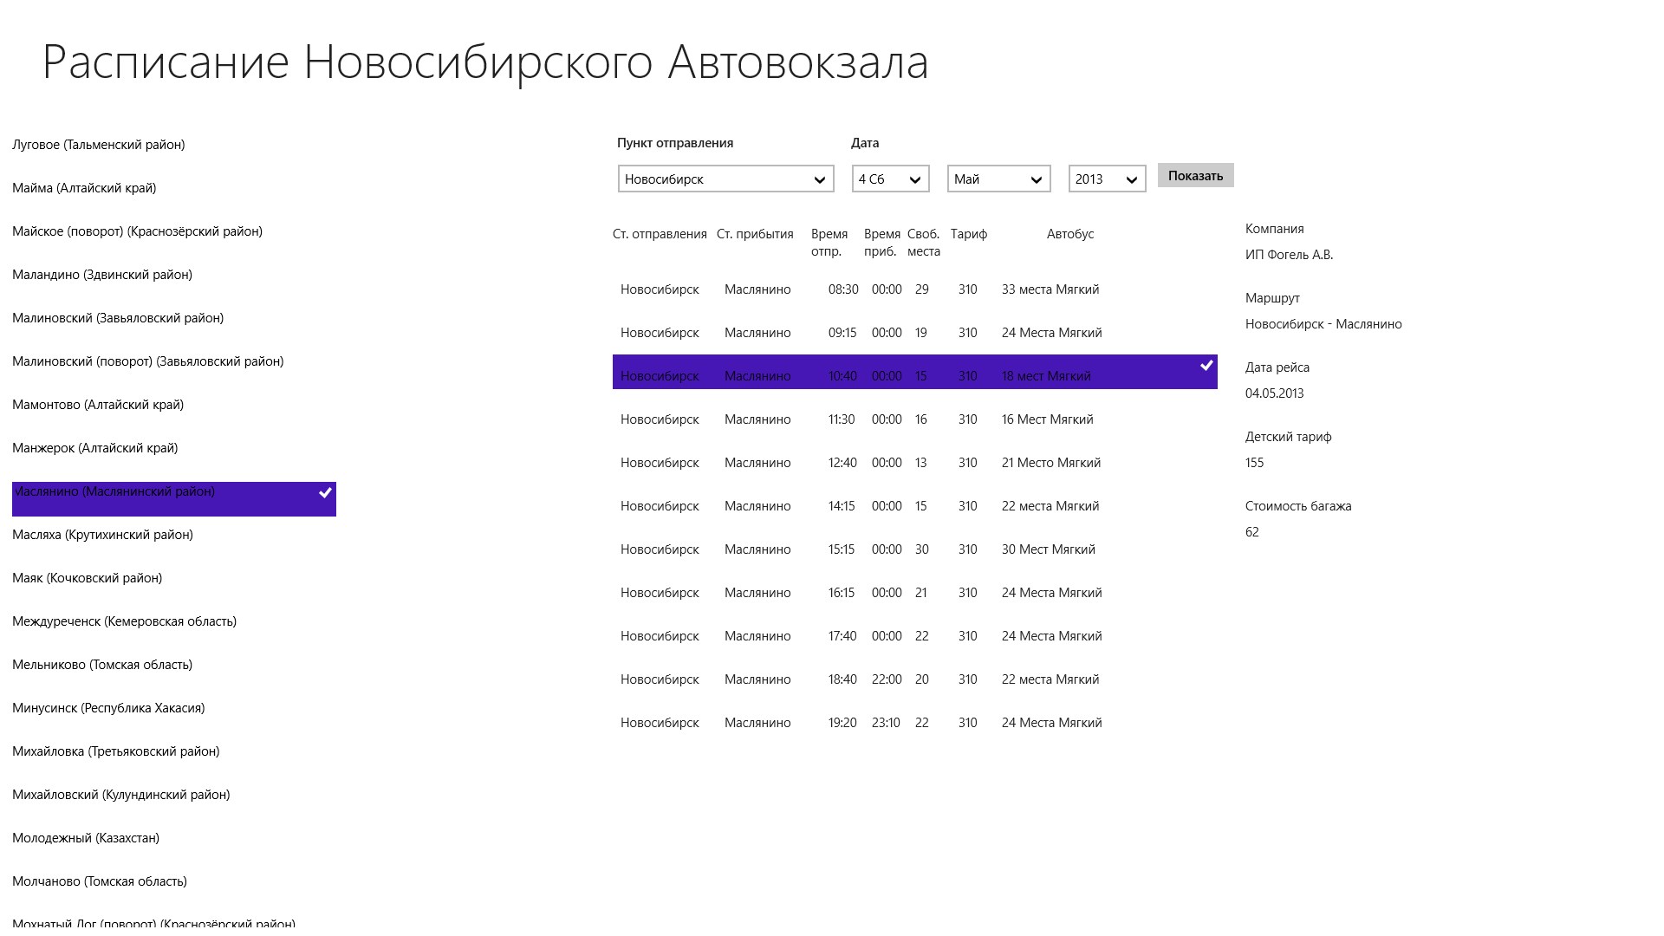
Task: Select the 15:15 trip with 30 seats
Action: [x=914, y=549]
